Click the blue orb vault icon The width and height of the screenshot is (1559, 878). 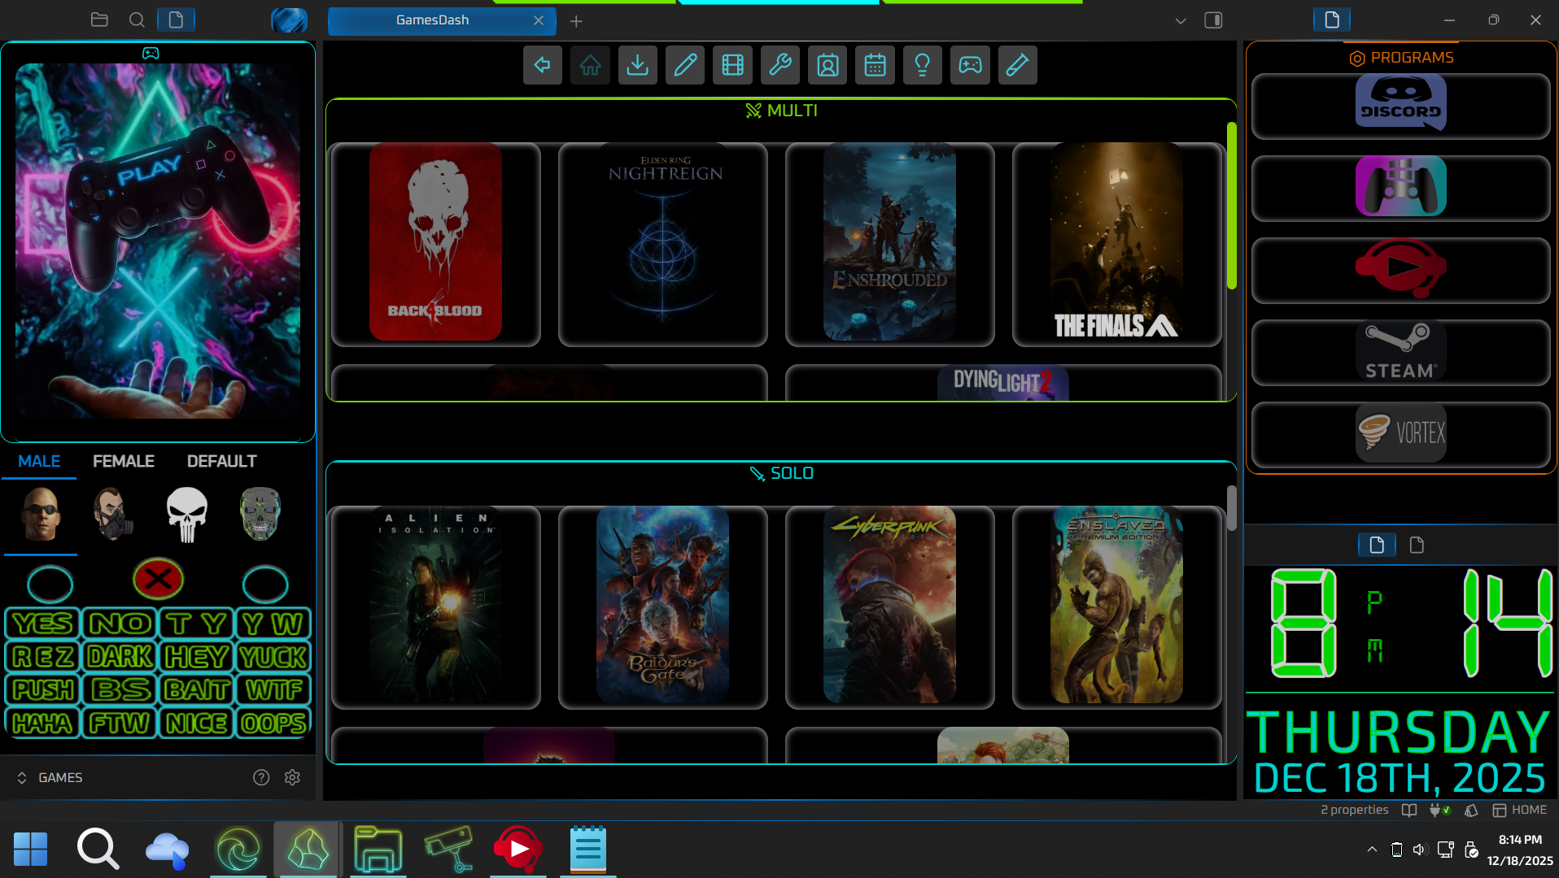coord(289,20)
